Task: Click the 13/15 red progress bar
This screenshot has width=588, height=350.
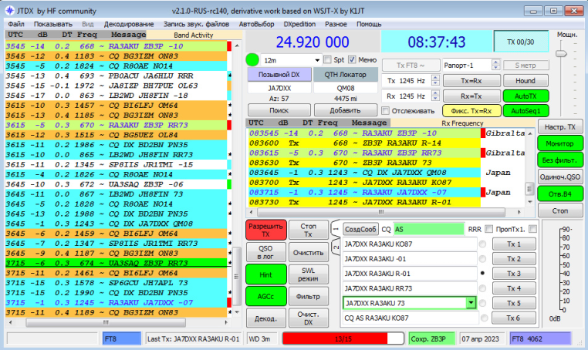Action: [343, 338]
